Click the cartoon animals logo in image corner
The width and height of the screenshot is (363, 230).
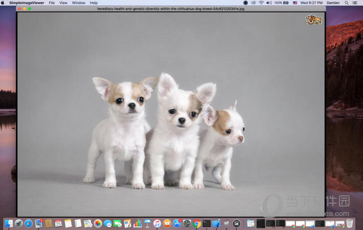coord(314,20)
